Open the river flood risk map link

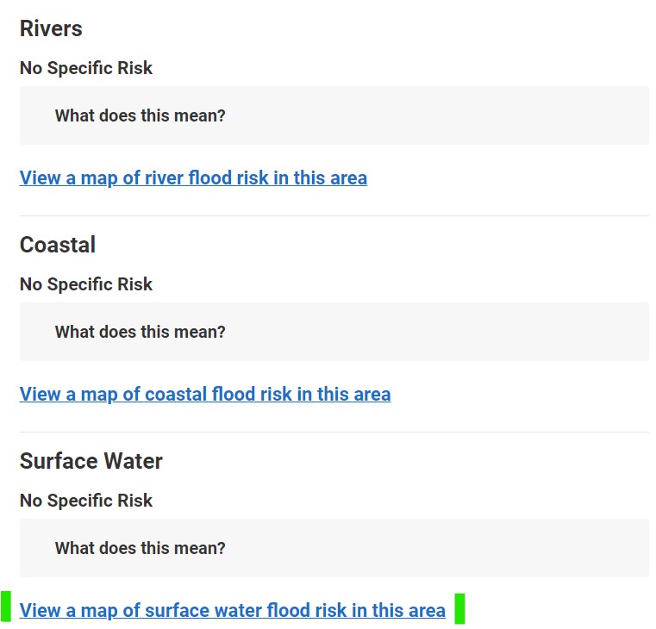[x=193, y=178]
